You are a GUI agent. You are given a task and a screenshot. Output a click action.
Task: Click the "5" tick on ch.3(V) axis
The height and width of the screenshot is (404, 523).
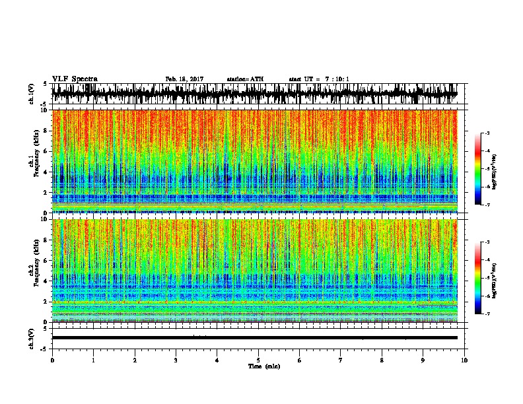pos(46,329)
